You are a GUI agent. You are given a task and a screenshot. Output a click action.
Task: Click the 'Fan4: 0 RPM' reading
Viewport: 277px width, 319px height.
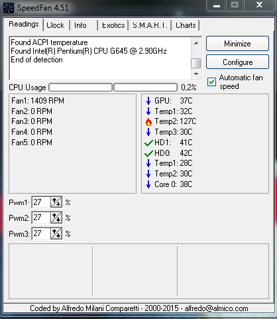(32, 132)
